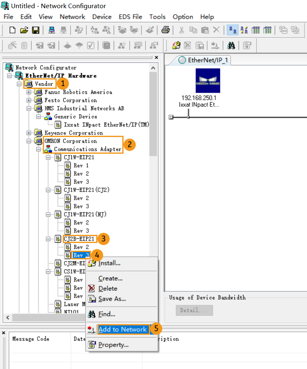Click the Keyence Corporation folder icon
The height and width of the screenshot is (369, 307).
[x=38, y=133]
